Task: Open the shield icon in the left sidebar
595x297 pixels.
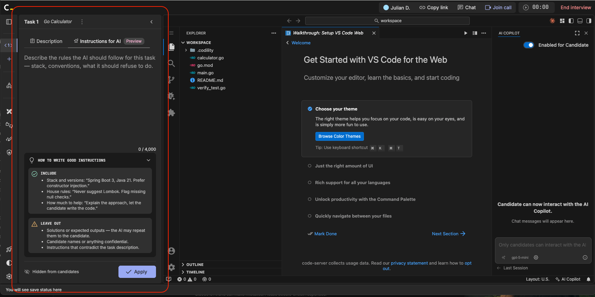Action: [x=9, y=152]
